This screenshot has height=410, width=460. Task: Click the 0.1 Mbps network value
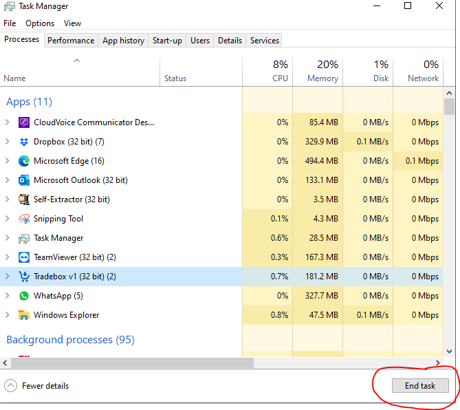tap(422, 161)
